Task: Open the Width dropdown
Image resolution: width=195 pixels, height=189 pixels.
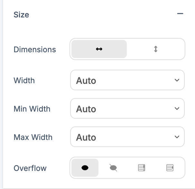Action: (x=127, y=80)
